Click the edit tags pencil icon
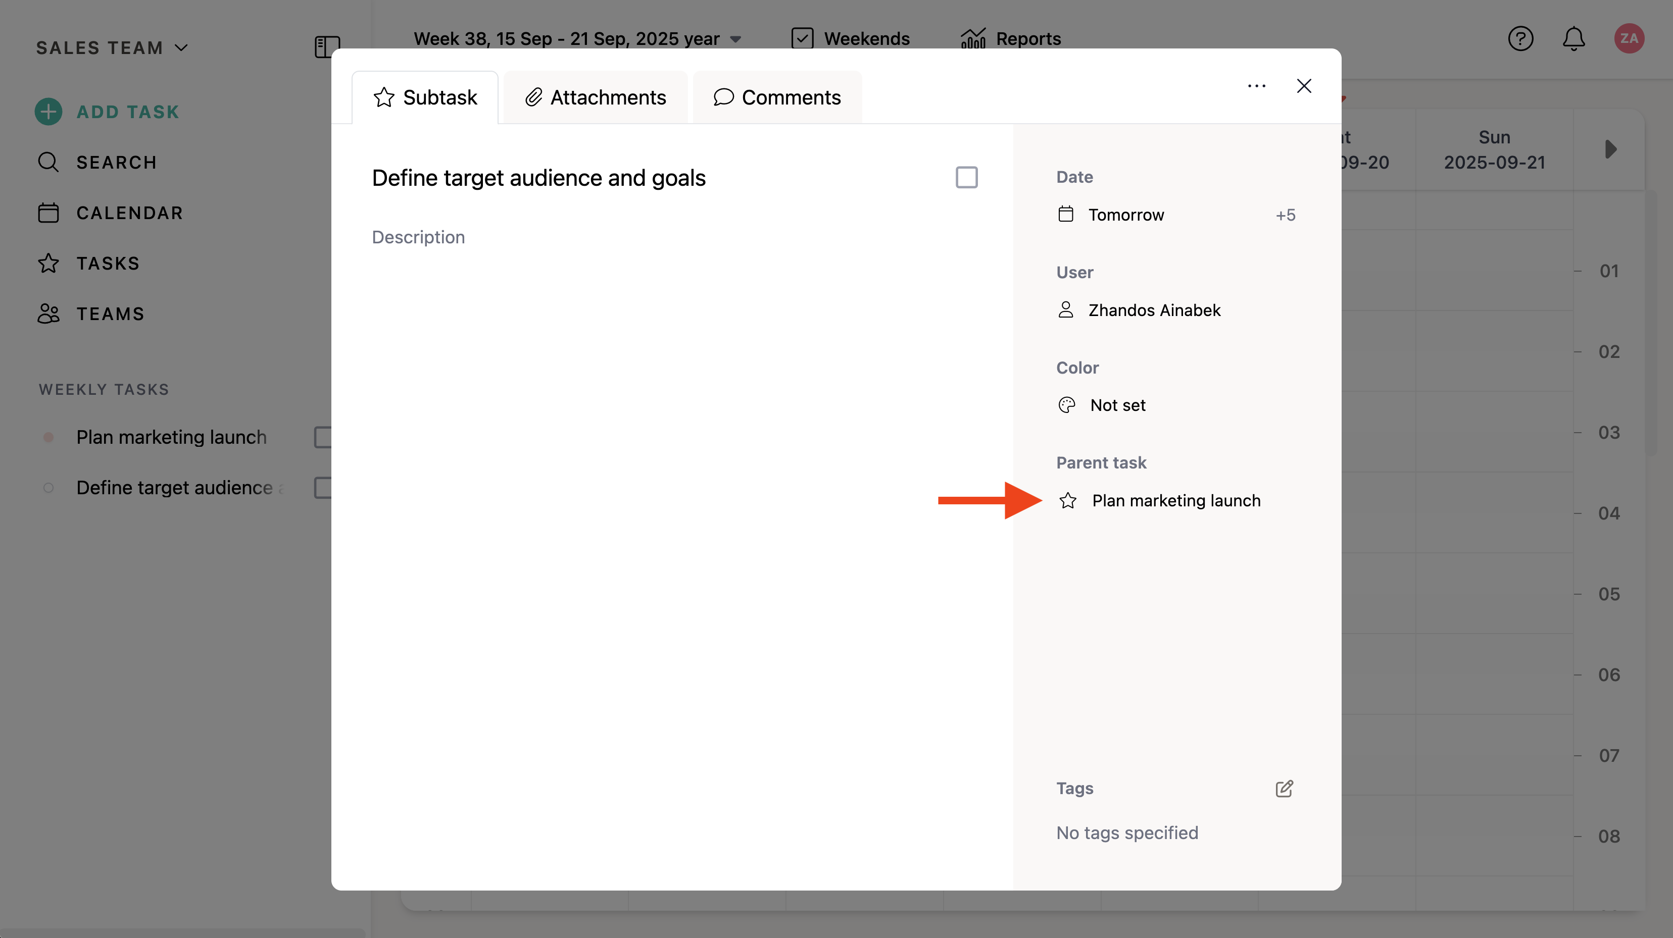The image size is (1673, 938). click(1284, 788)
